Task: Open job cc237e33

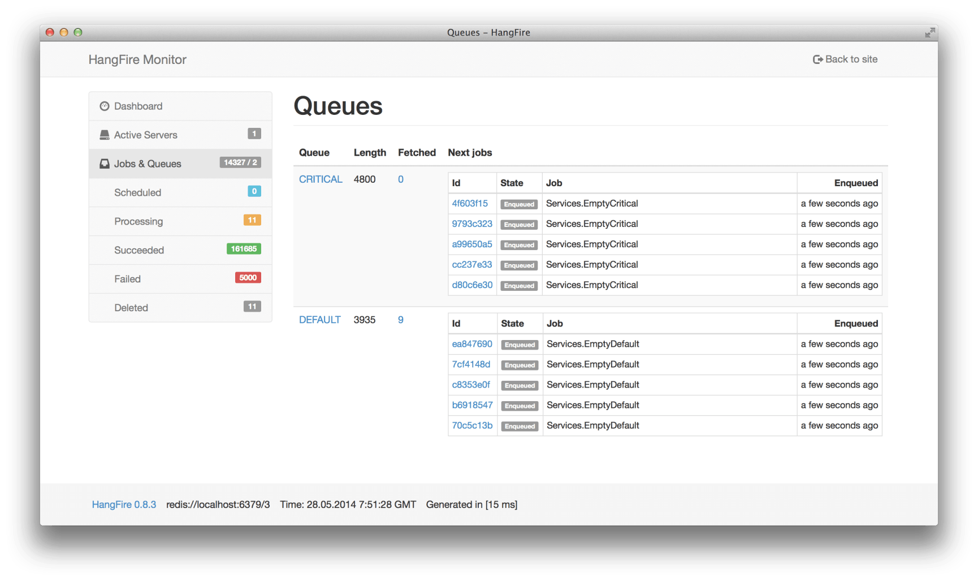Action: [472, 265]
